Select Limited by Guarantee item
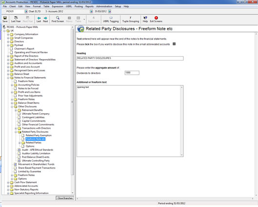 coord(29,171)
